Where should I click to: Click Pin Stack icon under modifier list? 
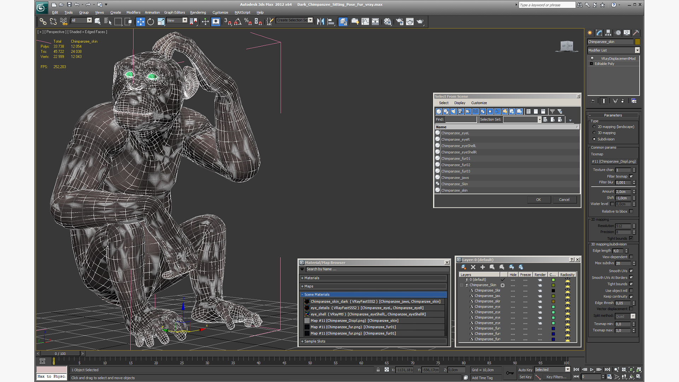593,101
